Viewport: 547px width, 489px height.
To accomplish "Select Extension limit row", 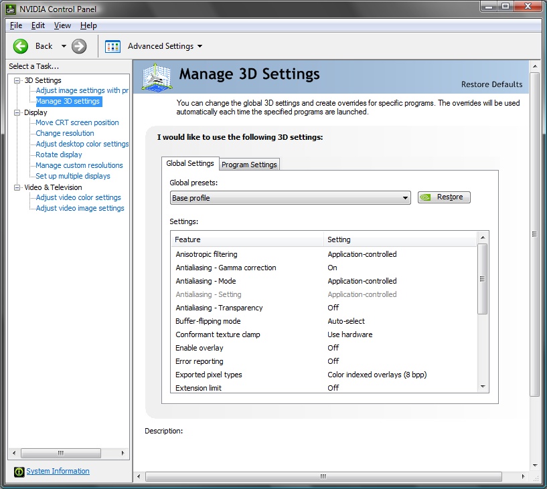I will coord(324,387).
